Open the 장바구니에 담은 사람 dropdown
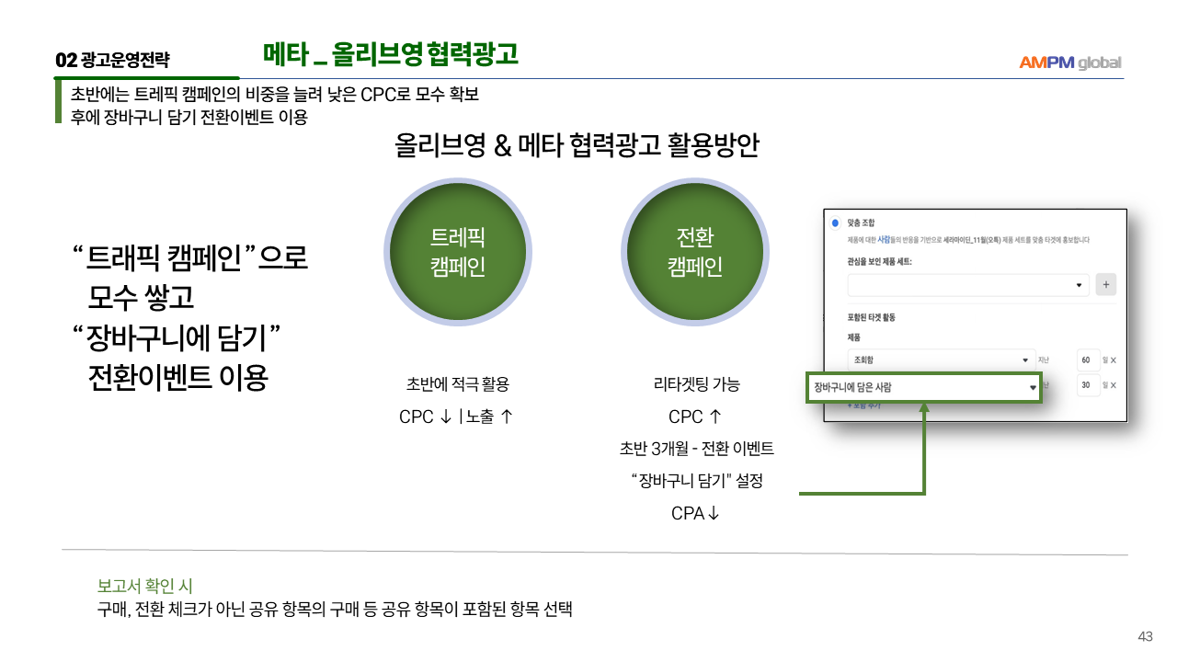1177x662 pixels. [x=922, y=387]
